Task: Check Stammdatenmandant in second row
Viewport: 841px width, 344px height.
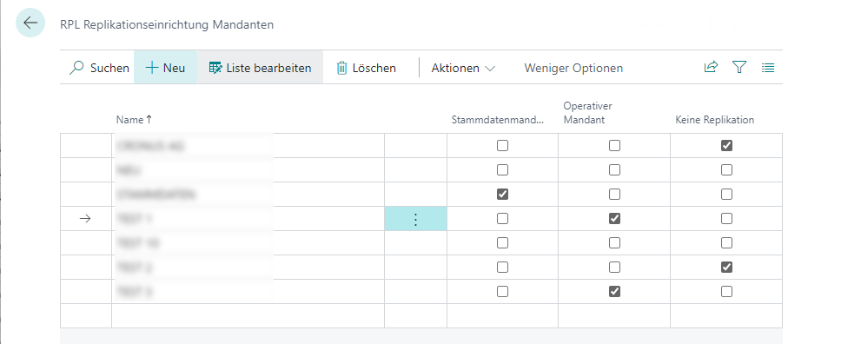Action: pos(502,170)
